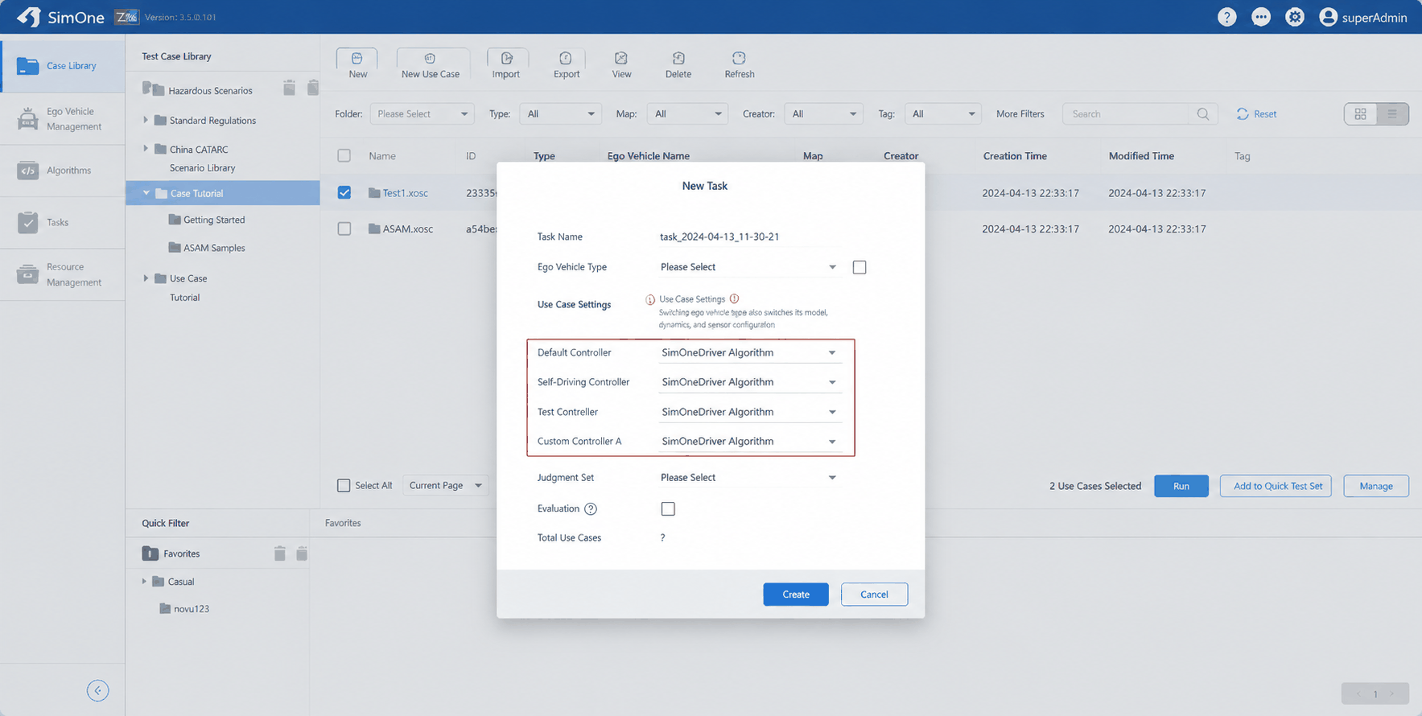
Task: Expand the Casual folder in Quick Filter
Action: click(x=144, y=582)
